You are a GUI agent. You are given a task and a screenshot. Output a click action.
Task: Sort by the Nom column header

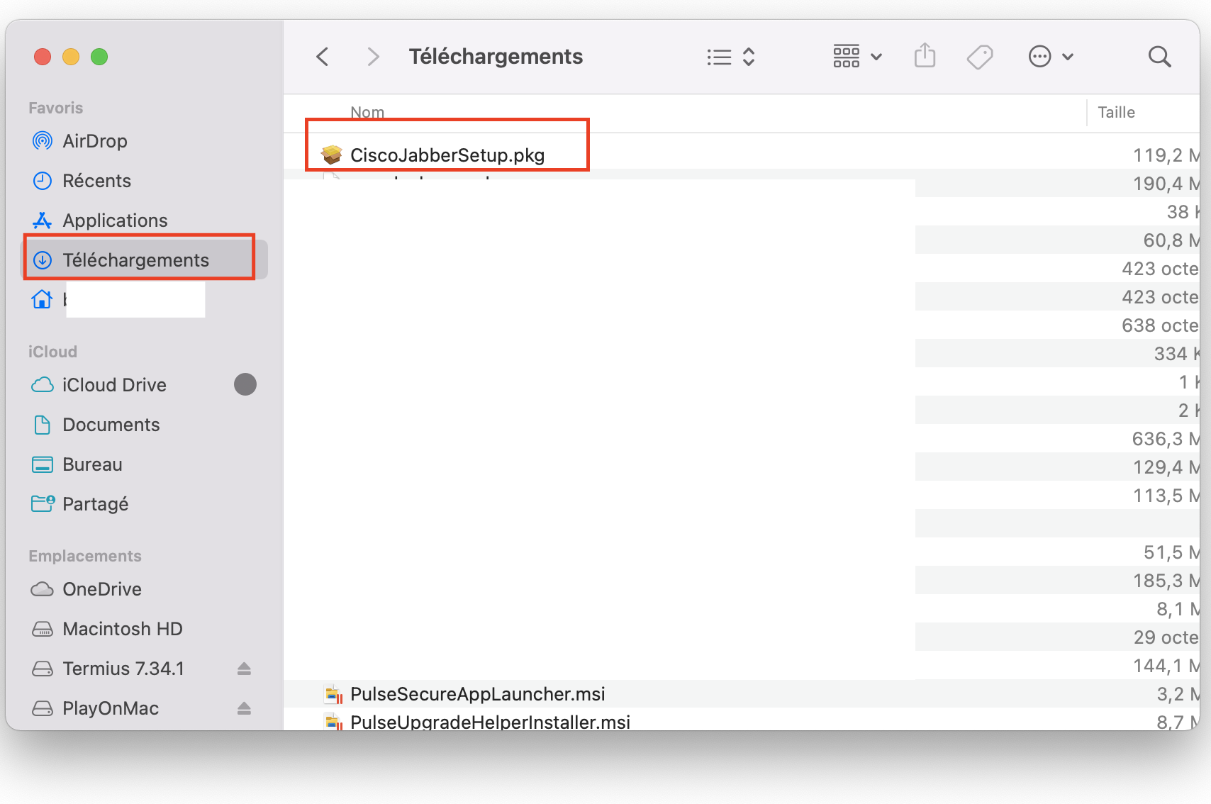pos(367,112)
